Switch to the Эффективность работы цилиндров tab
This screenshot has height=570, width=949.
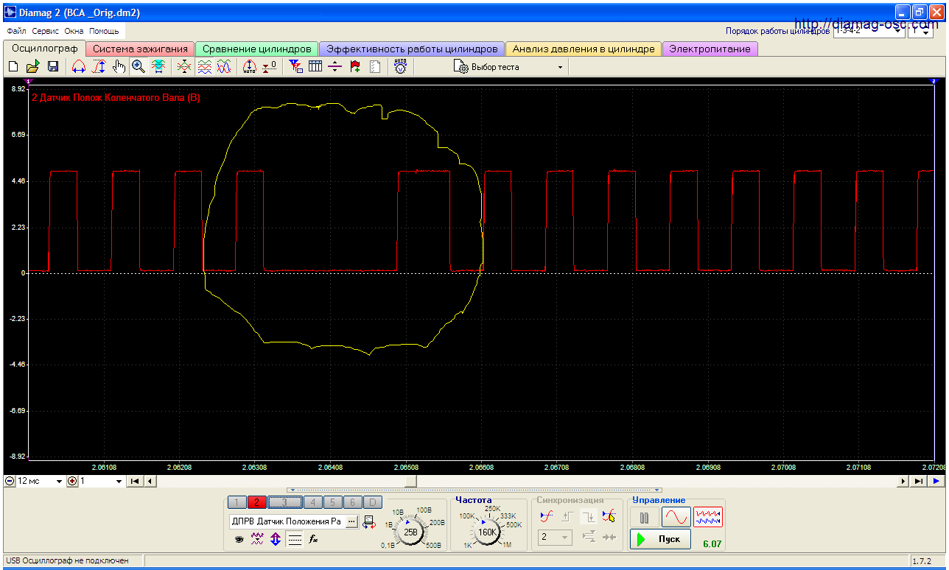[x=412, y=49]
